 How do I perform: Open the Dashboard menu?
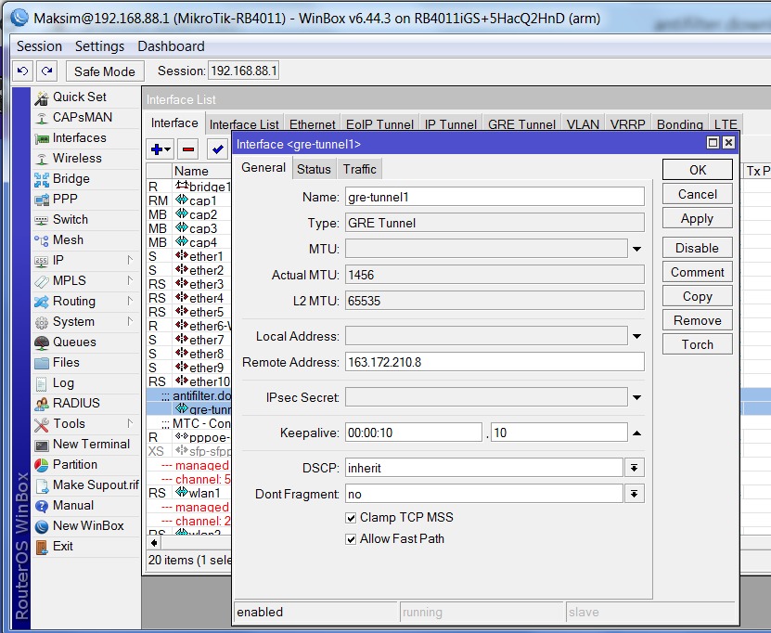pyautogui.click(x=171, y=46)
